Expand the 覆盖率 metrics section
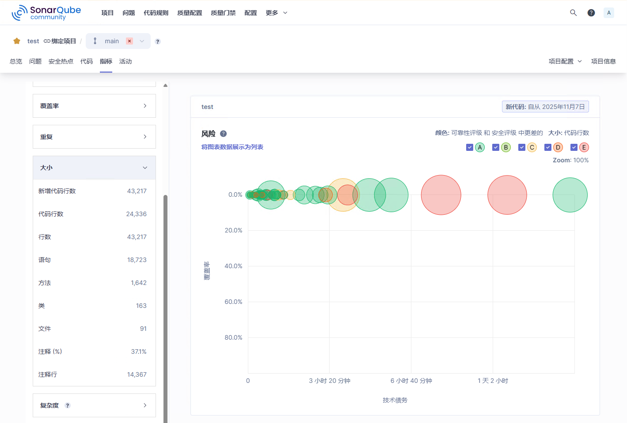 94,106
